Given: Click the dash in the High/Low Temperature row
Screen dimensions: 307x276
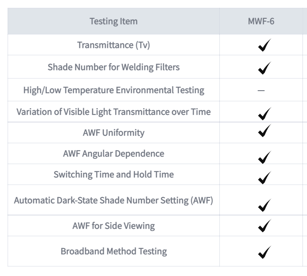Looking at the screenshot, I should [x=261, y=90].
